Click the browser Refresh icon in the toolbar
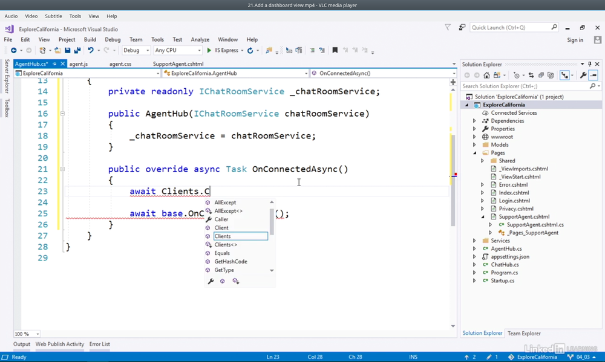This screenshot has width=605, height=362. click(x=250, y=51)
